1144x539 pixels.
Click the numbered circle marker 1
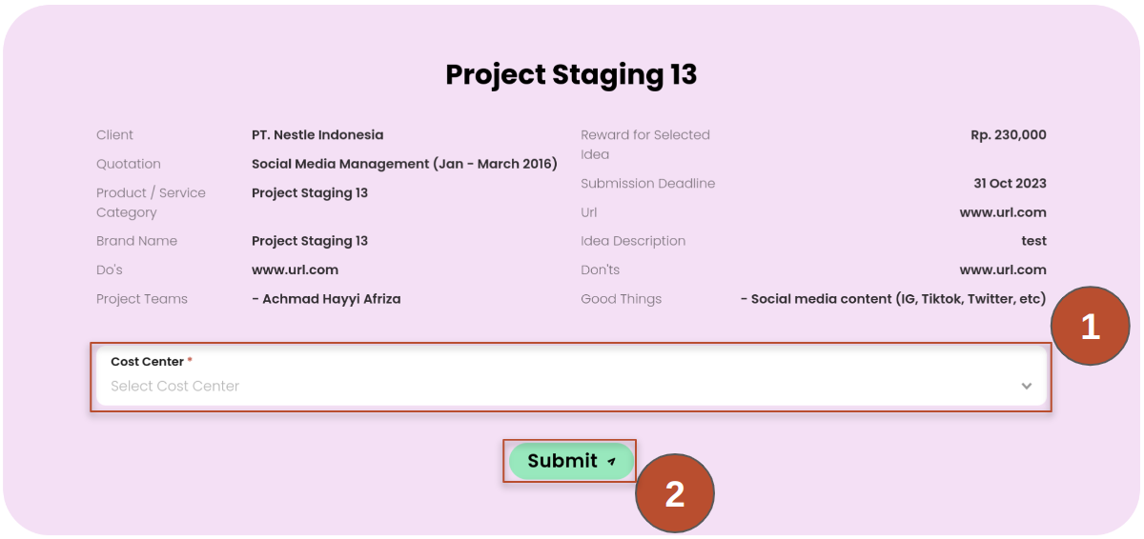coord(1090,327)
